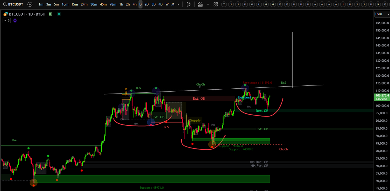
Task: Select the 24m timeframe
Action: coord(84,4)
